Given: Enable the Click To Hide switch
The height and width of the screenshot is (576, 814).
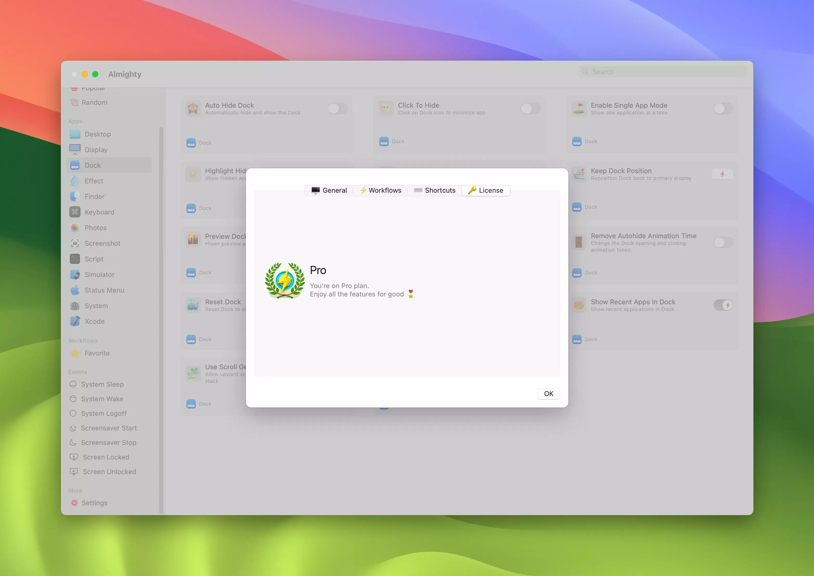Looking at the screenshot, I should pos(530,108).
